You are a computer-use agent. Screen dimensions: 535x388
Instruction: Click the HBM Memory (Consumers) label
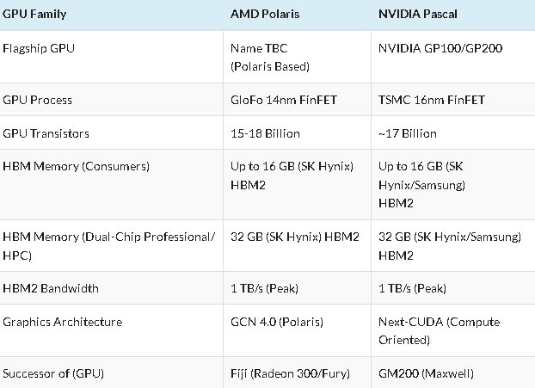coord(76,167)
